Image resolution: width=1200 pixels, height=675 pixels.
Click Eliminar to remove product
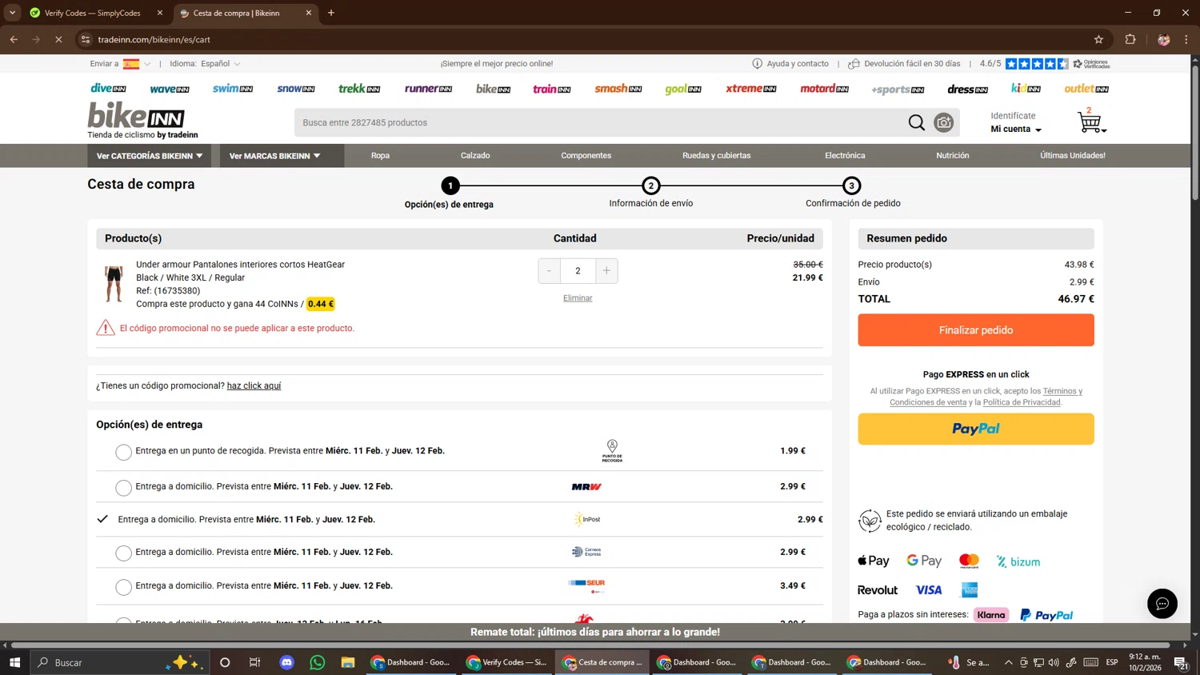coord(578,298)
